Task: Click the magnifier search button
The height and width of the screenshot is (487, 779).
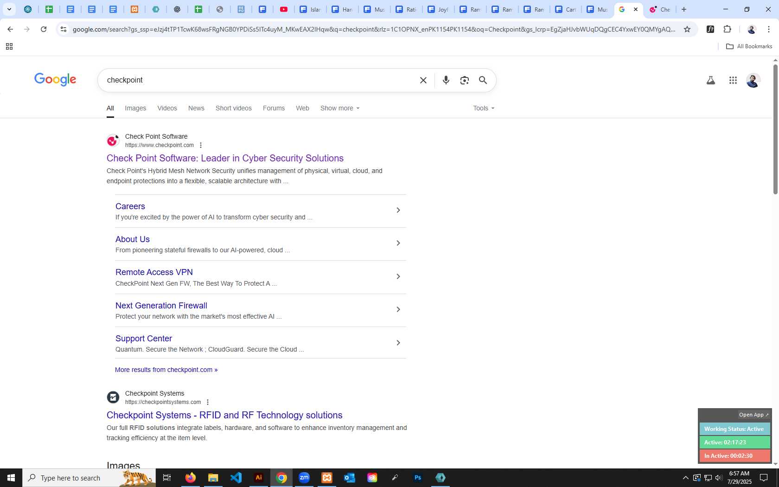Action: click(483, 80)
